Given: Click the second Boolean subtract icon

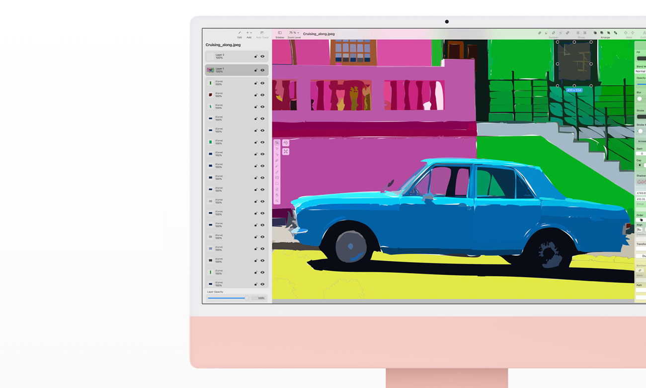Looking at the screenshot, I should click(x=546, y=33).
